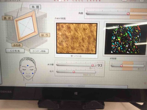Click the 皮脂量 slider handle
Screen dimensions: 147x110
point(121,66)
